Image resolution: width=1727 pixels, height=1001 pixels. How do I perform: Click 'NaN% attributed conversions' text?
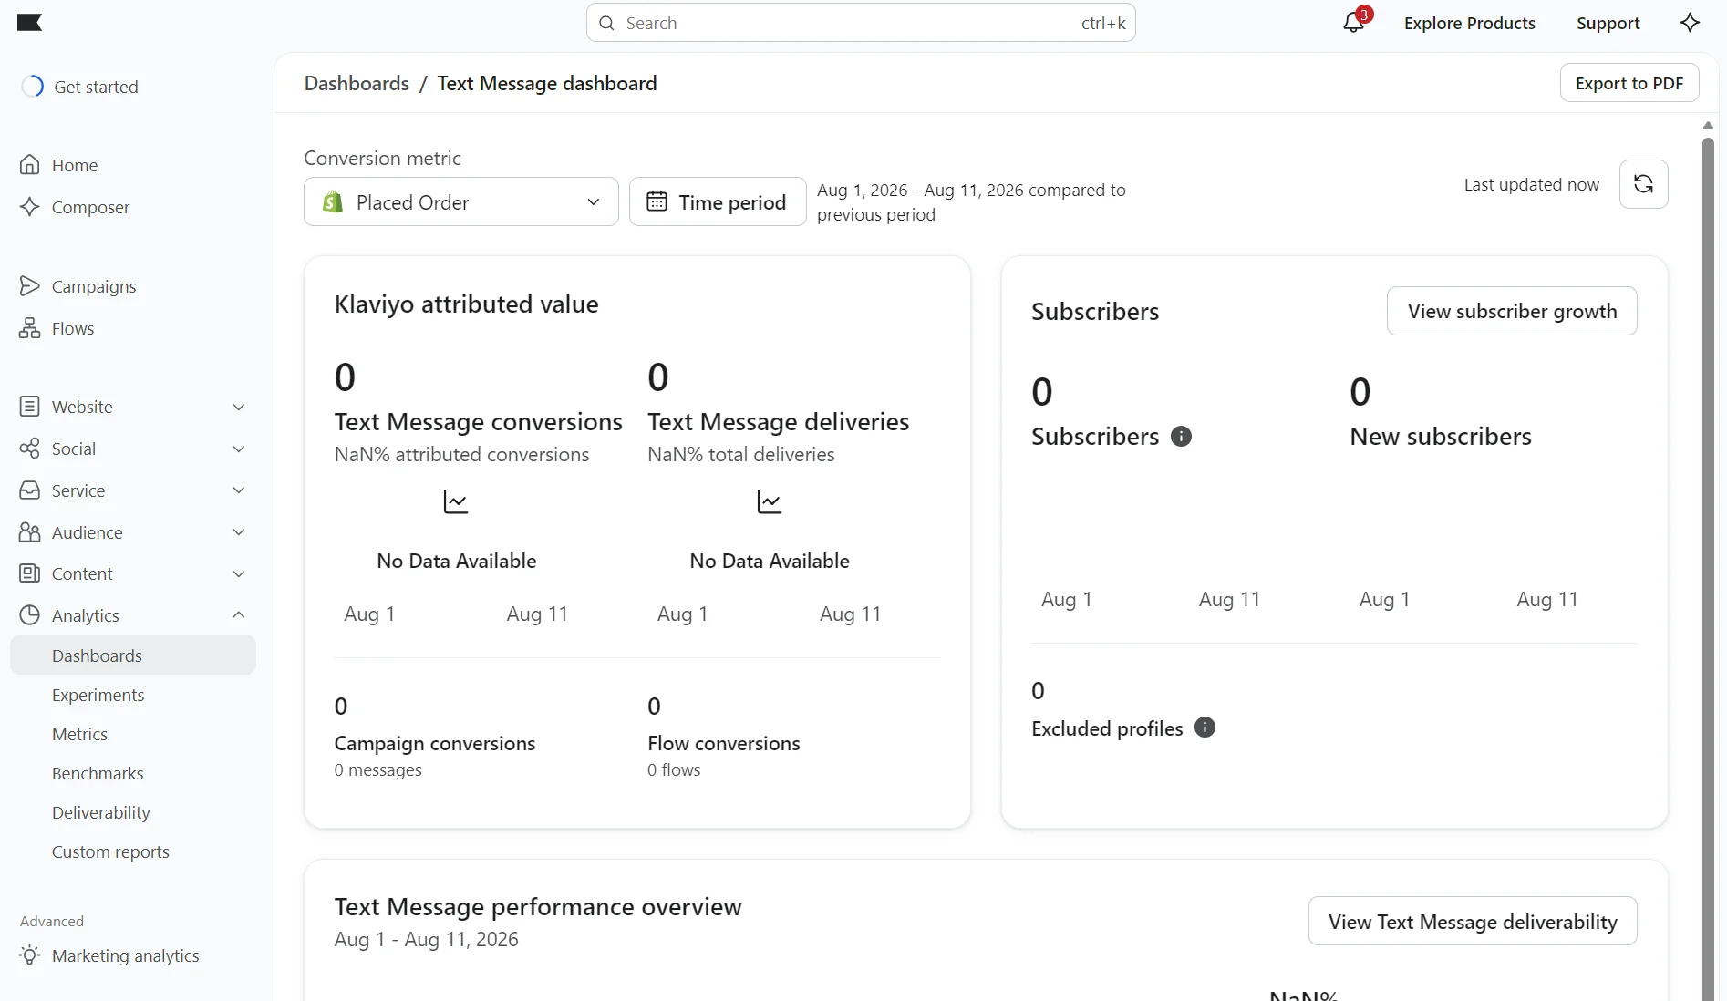click(461, 454)
